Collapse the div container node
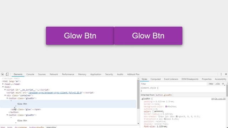The image size is (228, 128). [5, 95]
